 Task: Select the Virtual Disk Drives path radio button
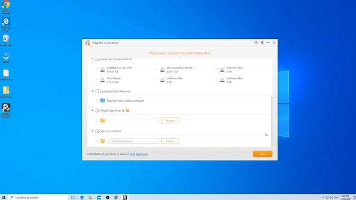tap(97, 121)
